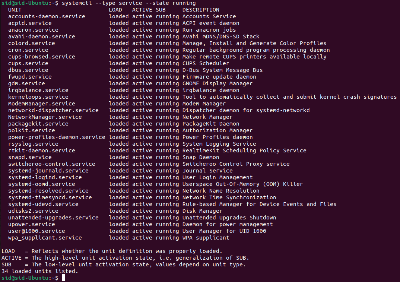Viewport: 400px width, 282px height.
Task: Click the user@1000.service unit name
Action: coord(36,231)
